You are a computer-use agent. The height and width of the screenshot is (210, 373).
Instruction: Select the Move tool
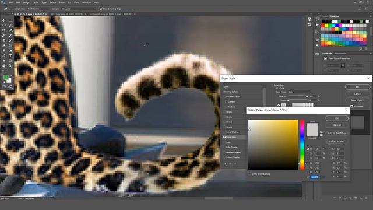click(4, 20)
